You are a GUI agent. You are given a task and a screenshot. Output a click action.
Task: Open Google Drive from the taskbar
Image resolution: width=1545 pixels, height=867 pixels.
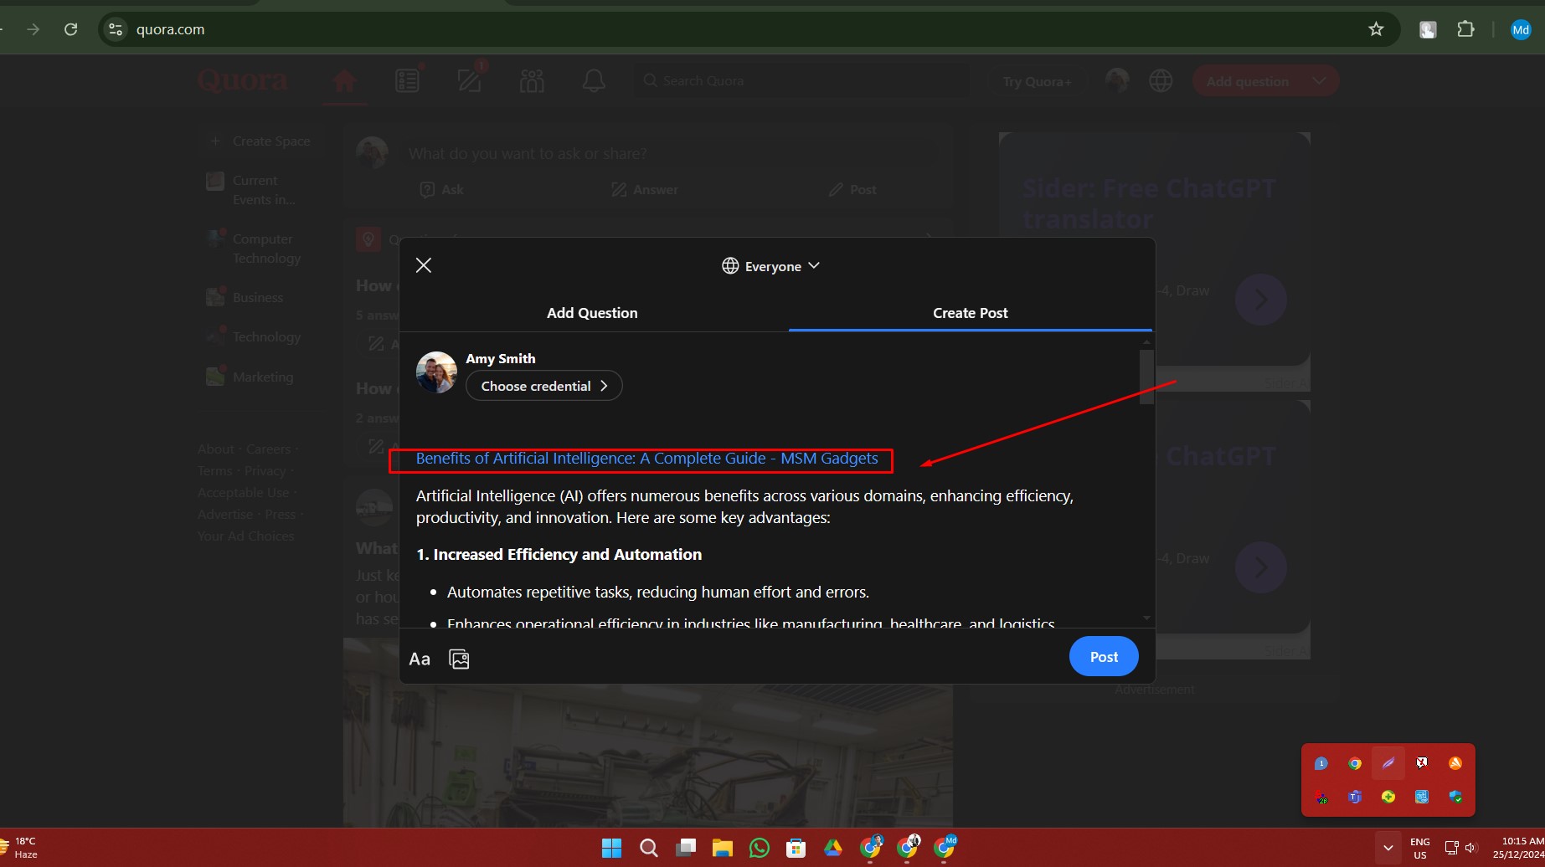tap(833, 848)
